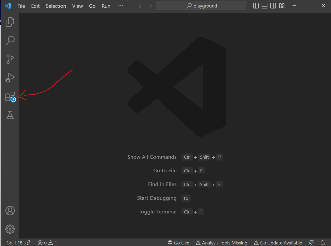Click Analysis Tools Missing warning
This screenshot has width=331, height=246.
(x=221, y=243)
